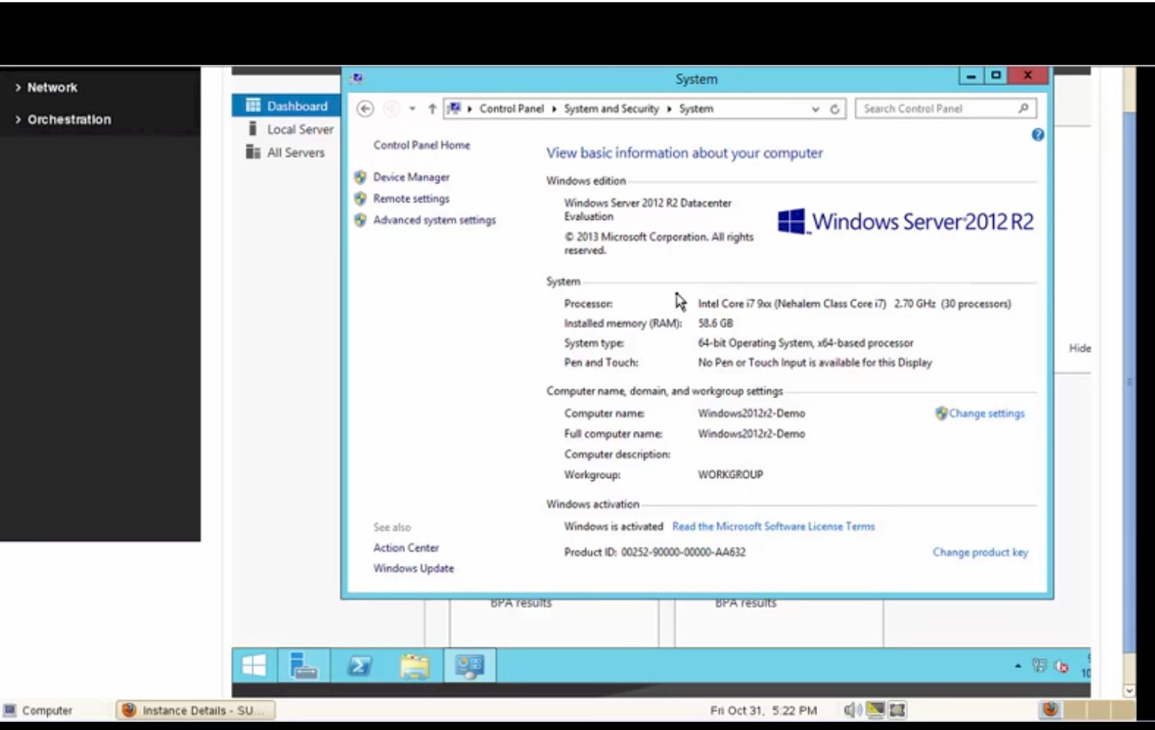Open Device Manager
Viewport: 1155px width, 730px height.
pyautogui.click(x=411, y=177)
